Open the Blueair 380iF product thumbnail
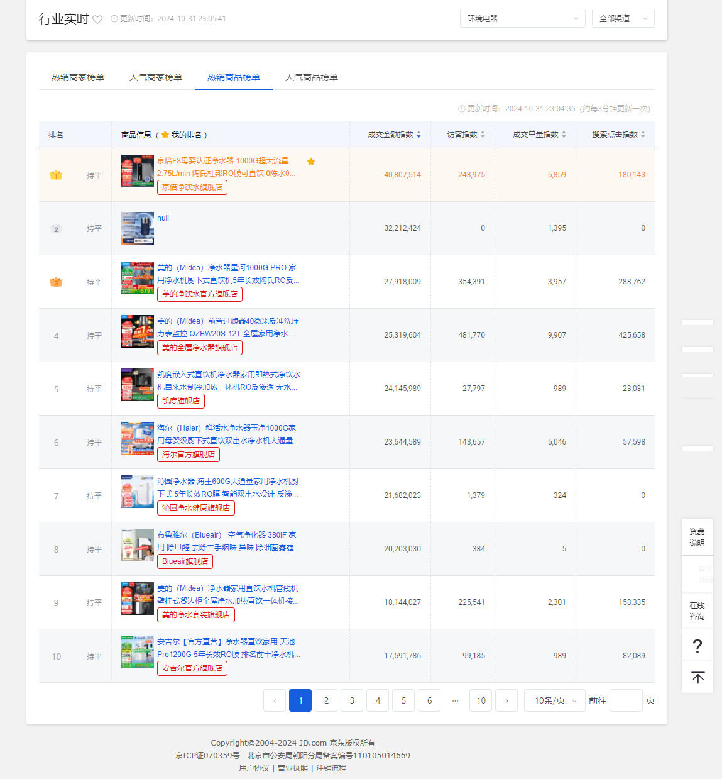 (x=138, y=545)
